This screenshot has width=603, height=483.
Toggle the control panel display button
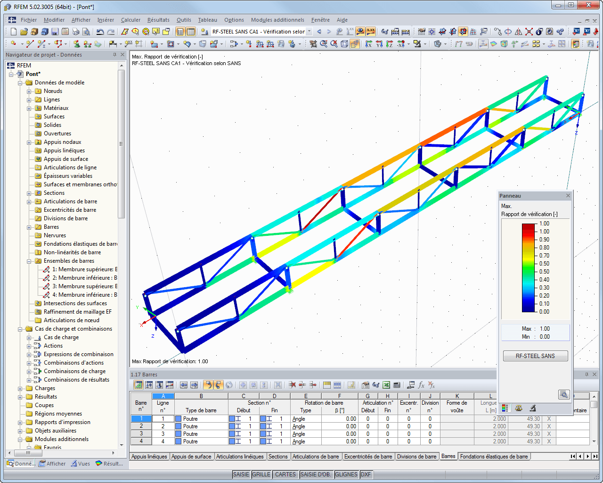click(x=575, y=44)
